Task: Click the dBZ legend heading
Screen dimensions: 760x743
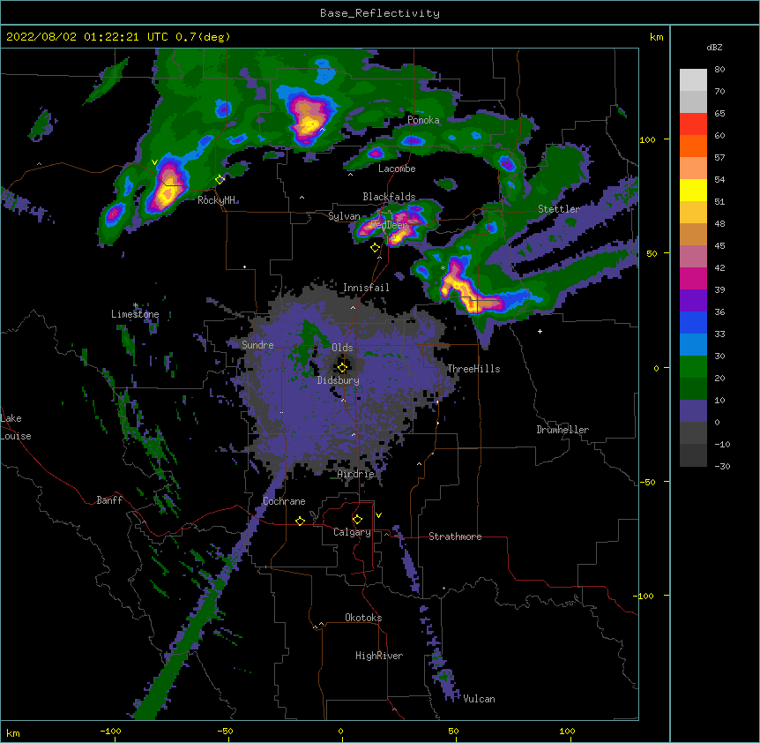Action: 714,47
